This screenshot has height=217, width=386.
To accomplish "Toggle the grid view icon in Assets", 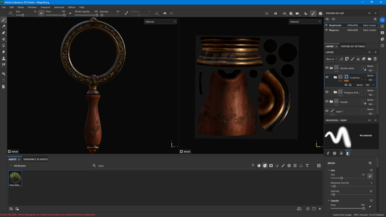I will pyautogui.click(x=319, y=166).
